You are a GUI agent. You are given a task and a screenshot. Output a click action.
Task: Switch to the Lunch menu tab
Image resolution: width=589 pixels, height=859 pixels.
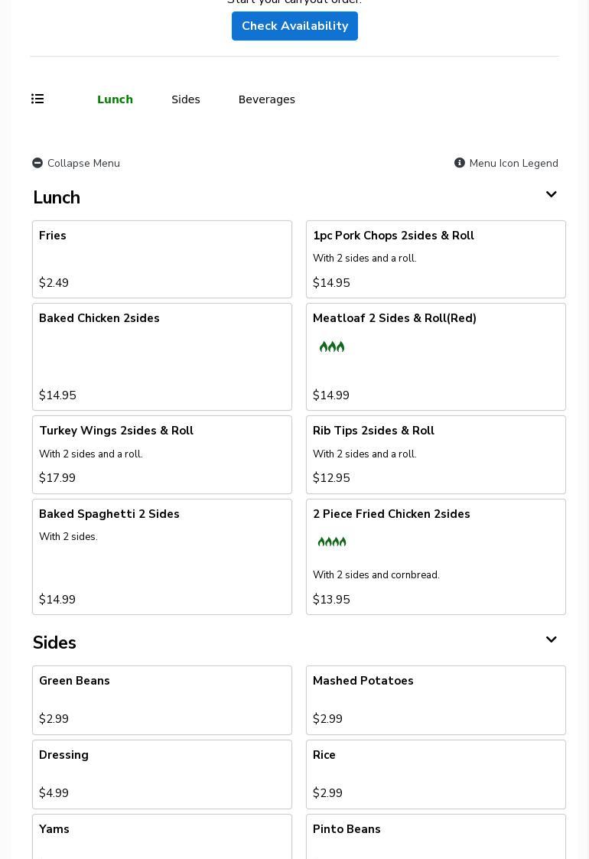[115, 99]
